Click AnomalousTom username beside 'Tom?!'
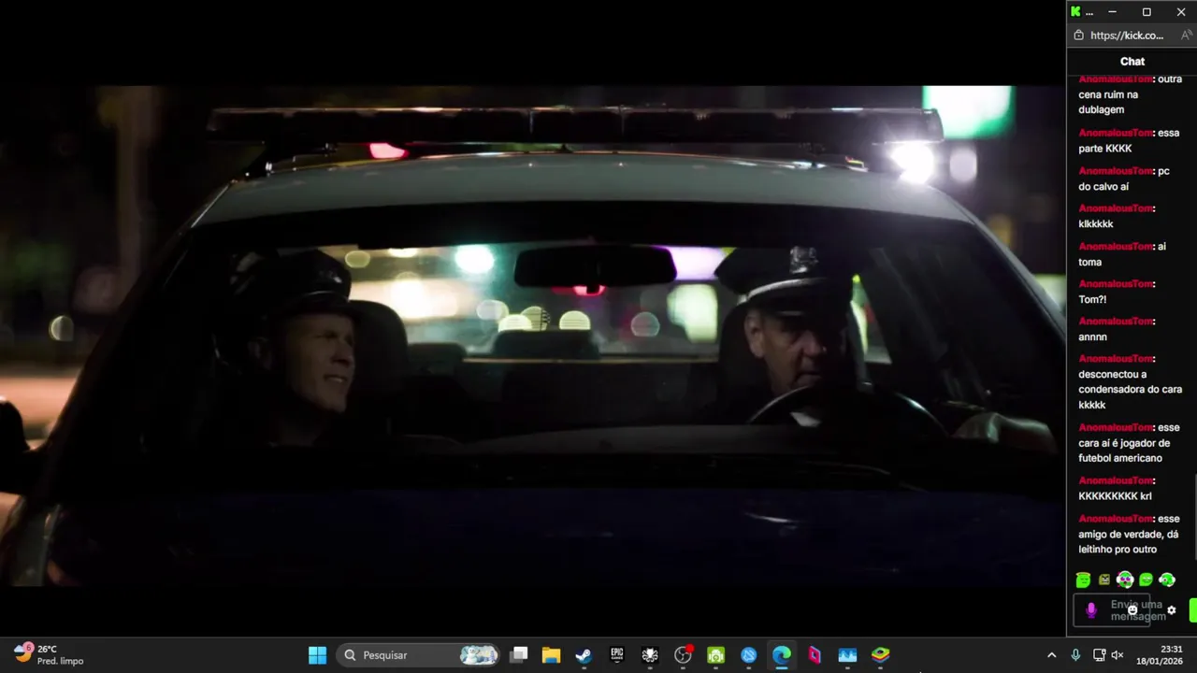This screenshot has width=1197, height=673. point(1116,283)
